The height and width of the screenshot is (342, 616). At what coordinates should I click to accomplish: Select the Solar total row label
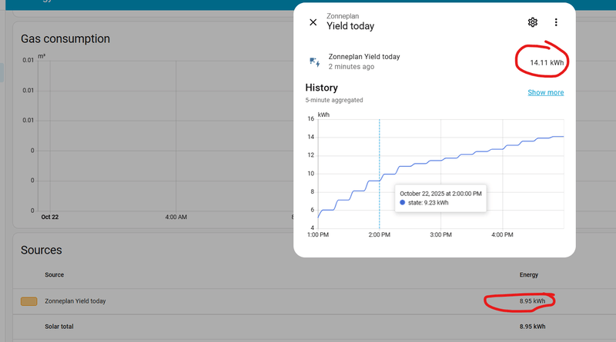click(59, 327)
